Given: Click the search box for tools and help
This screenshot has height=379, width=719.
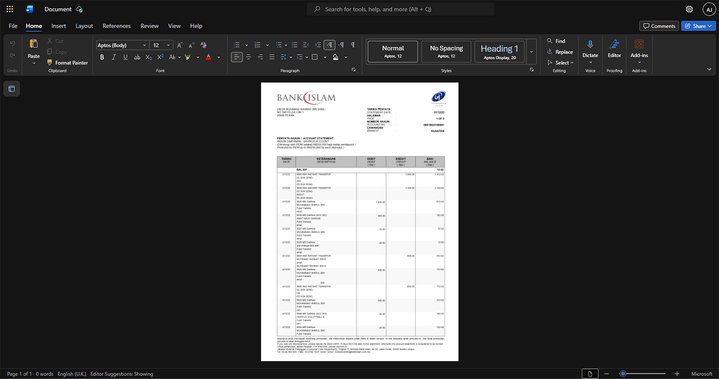Looking at the screenshot, I should pyautogui.click(x=400, y=9).
